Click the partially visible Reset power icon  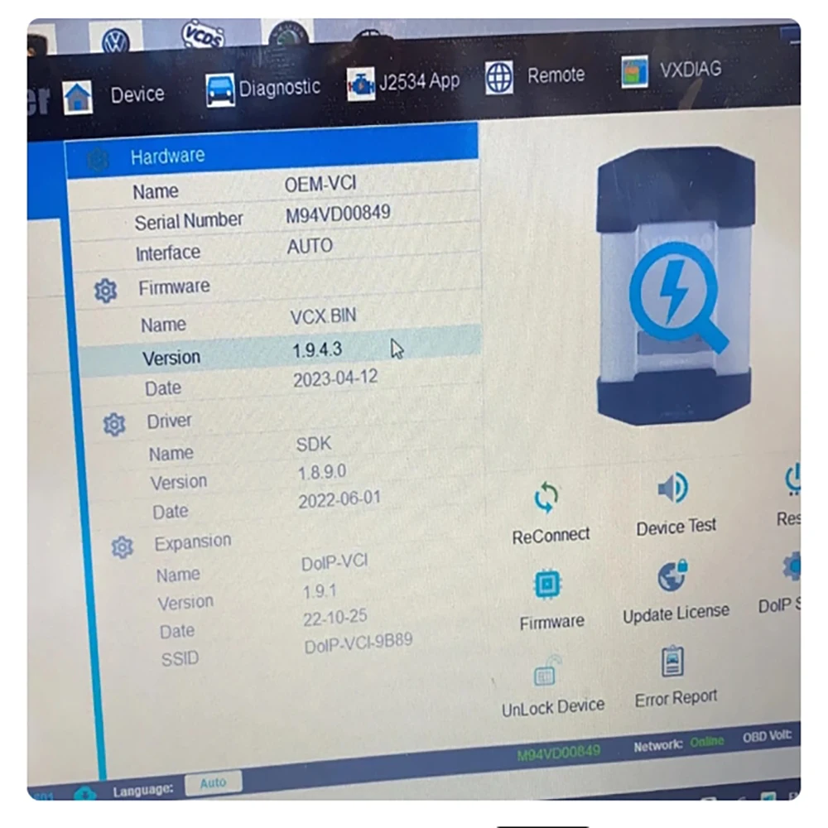pos(792,479)
